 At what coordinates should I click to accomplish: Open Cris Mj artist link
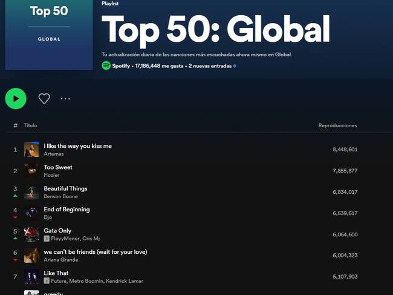91,239
